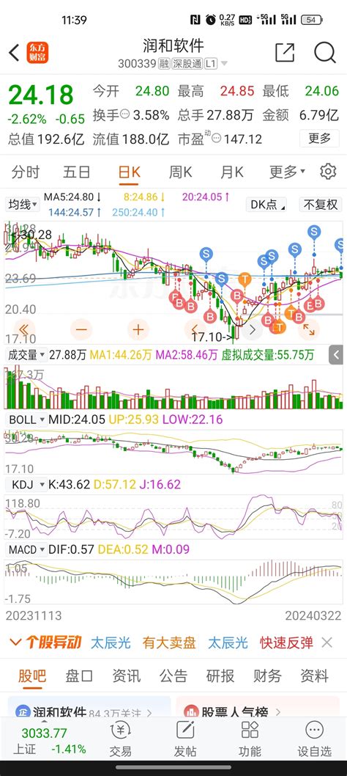Screen dimensions: 347x776
Task: Open 交易 trade icon in bottom bar
Action: click(120, 740)
